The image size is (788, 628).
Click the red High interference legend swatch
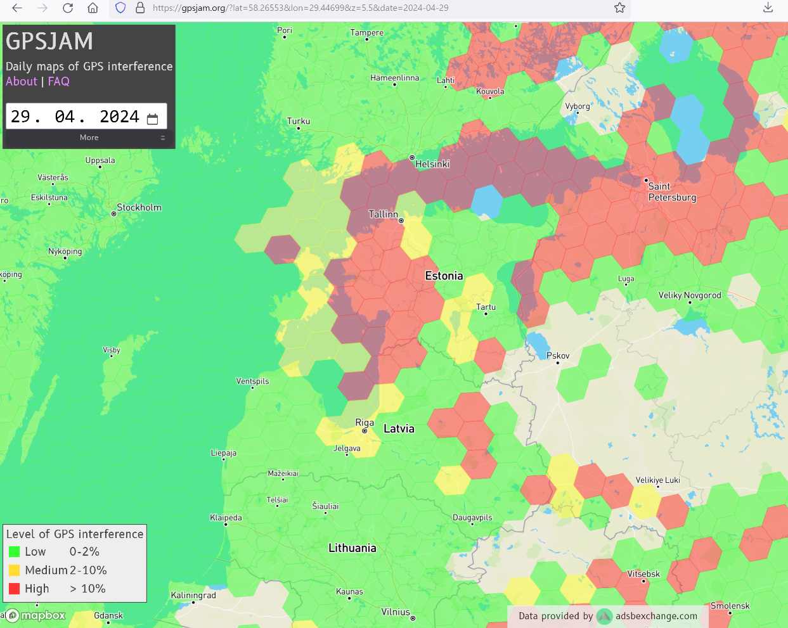(x=15, y=589)
